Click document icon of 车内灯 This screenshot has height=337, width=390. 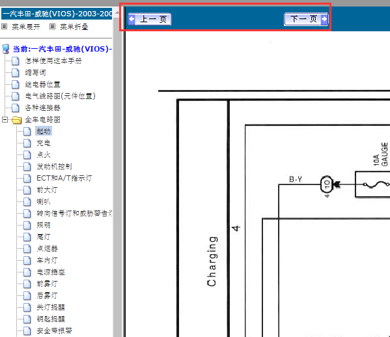click(x=27, y=260)
